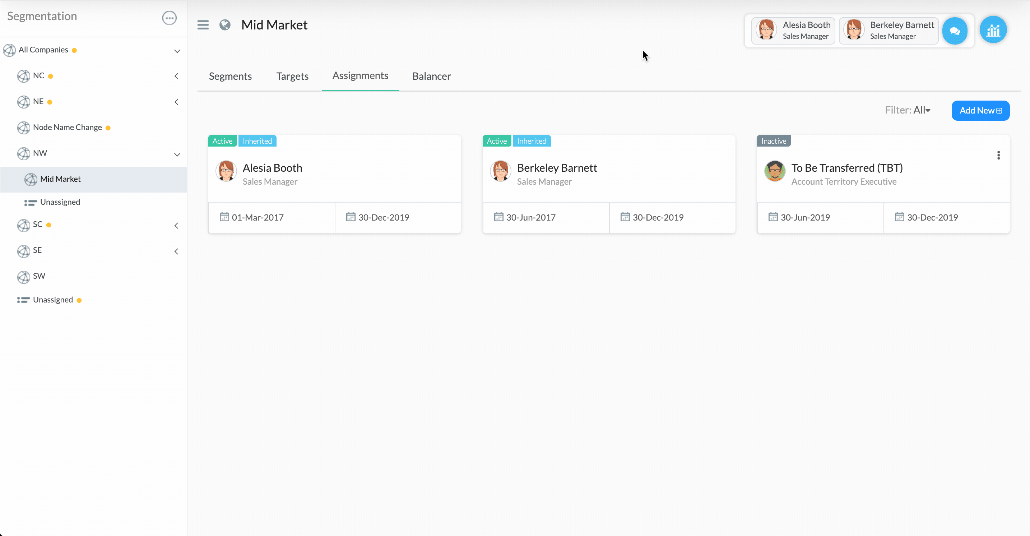The image size is (1030, 536).
Task: Open the analytics chart button
Action: point(993,29)
